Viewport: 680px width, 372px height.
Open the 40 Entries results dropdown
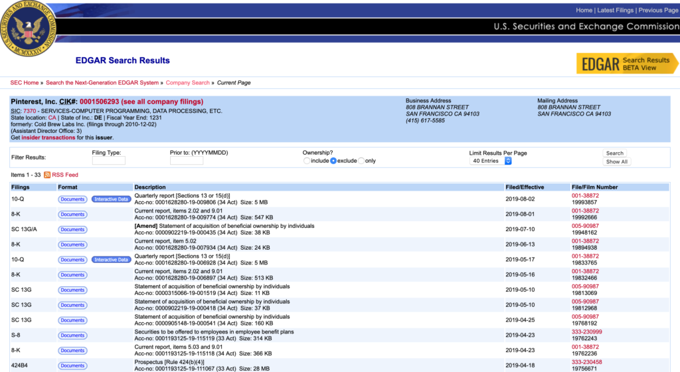point(491,161)
